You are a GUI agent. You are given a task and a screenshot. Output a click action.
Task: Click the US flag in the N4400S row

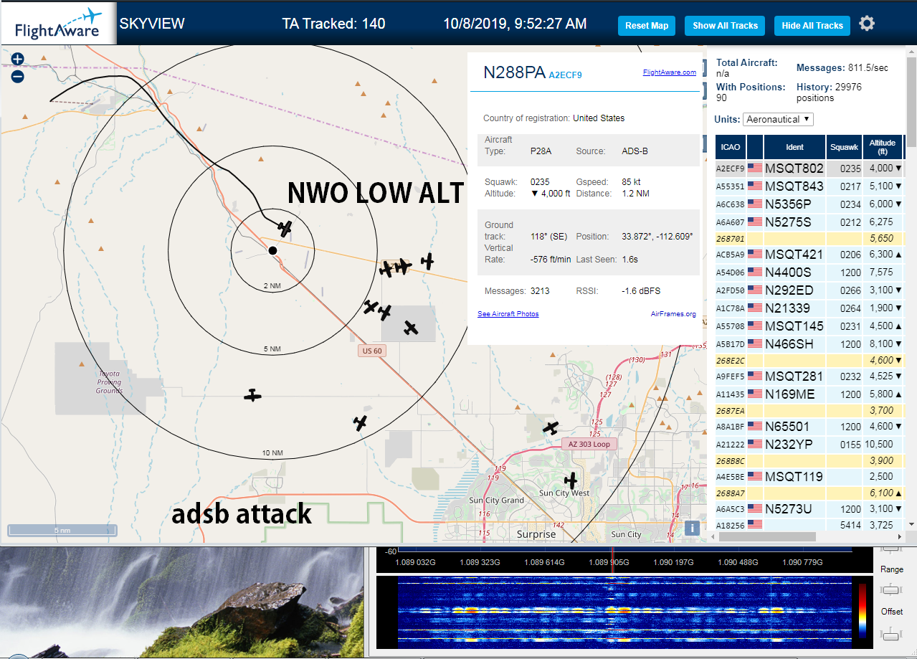pos(755,272)
